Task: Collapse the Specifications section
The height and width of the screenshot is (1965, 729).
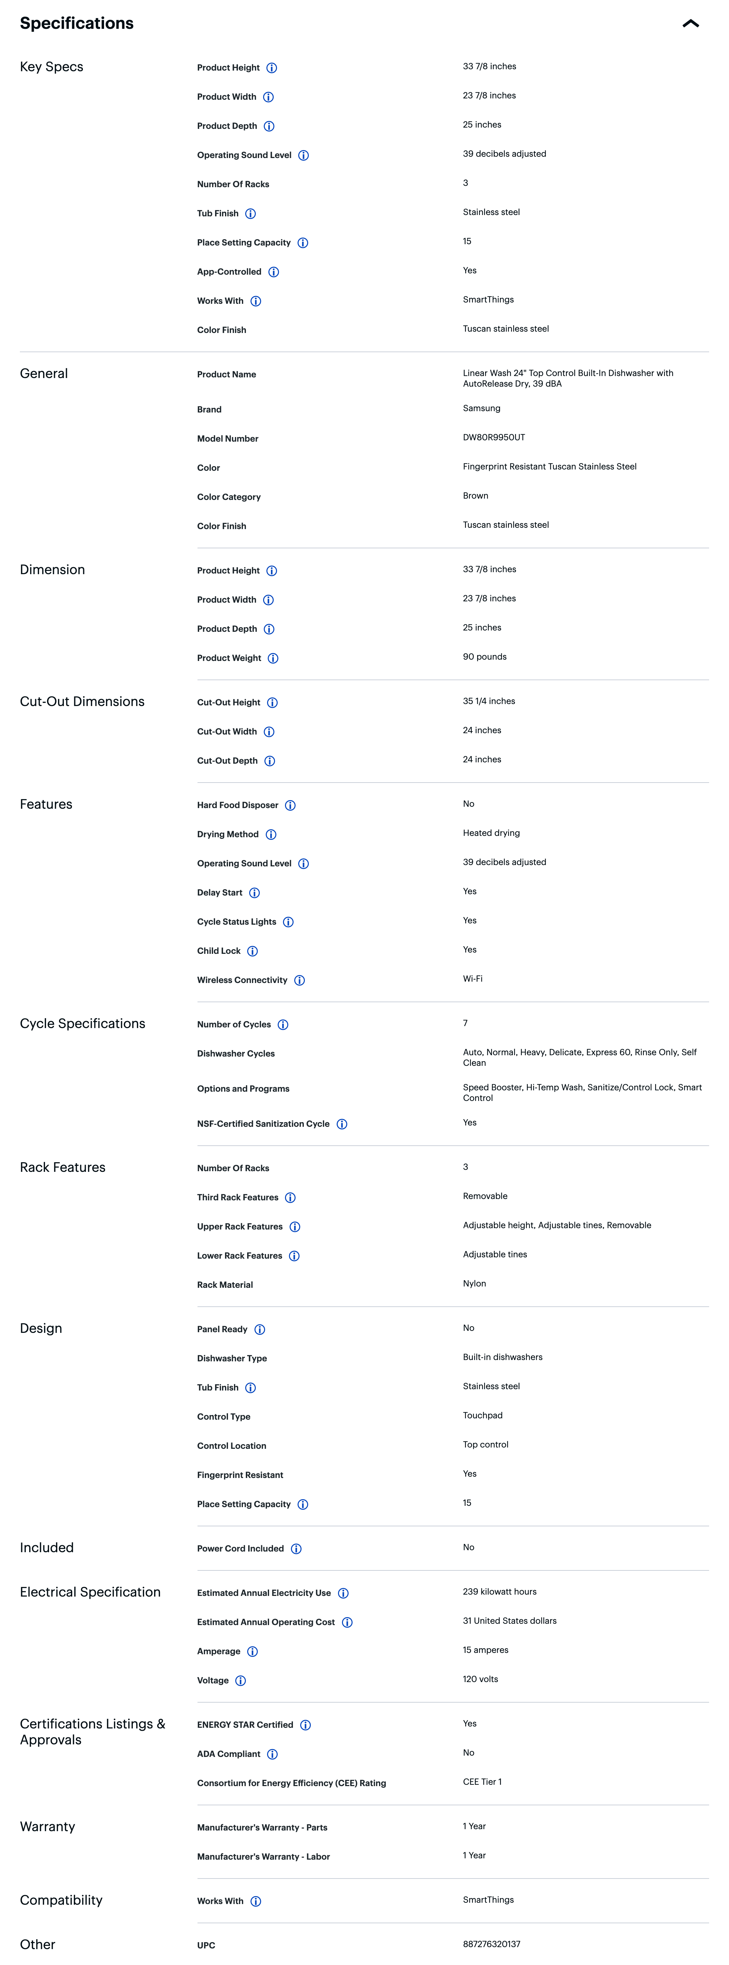Action: coord(692,23)
